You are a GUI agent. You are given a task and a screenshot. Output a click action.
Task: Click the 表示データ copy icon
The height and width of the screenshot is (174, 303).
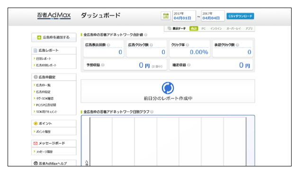tap(169, 28)
